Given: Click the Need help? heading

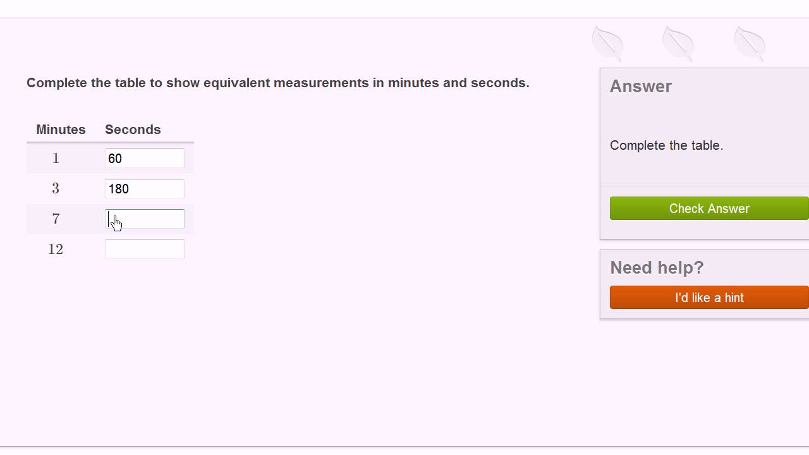Looking at the screenshot, I should click(x=657, y=268).
